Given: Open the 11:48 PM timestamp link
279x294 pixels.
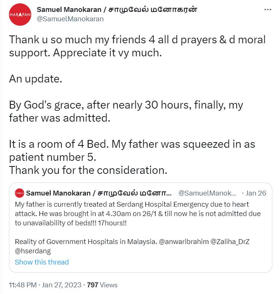Looking at the screenshot, I should coord(23,285).
